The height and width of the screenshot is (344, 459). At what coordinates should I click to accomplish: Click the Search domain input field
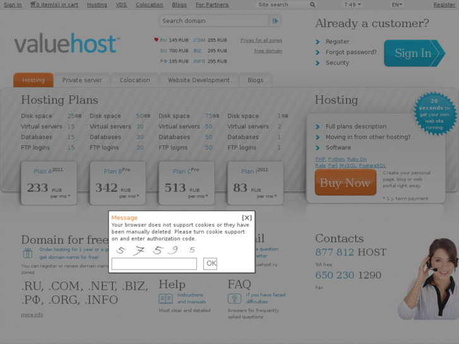(213, 21)
